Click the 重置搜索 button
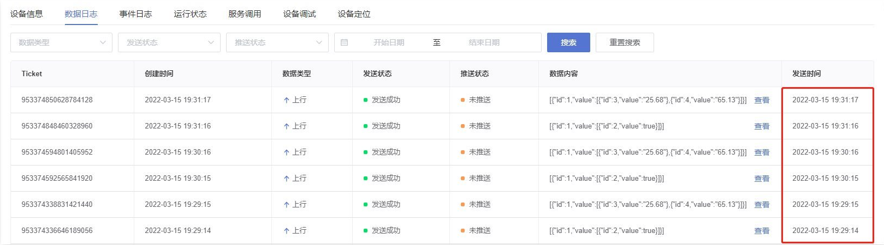Screen dimensions: 884x245 coord(625,42)
